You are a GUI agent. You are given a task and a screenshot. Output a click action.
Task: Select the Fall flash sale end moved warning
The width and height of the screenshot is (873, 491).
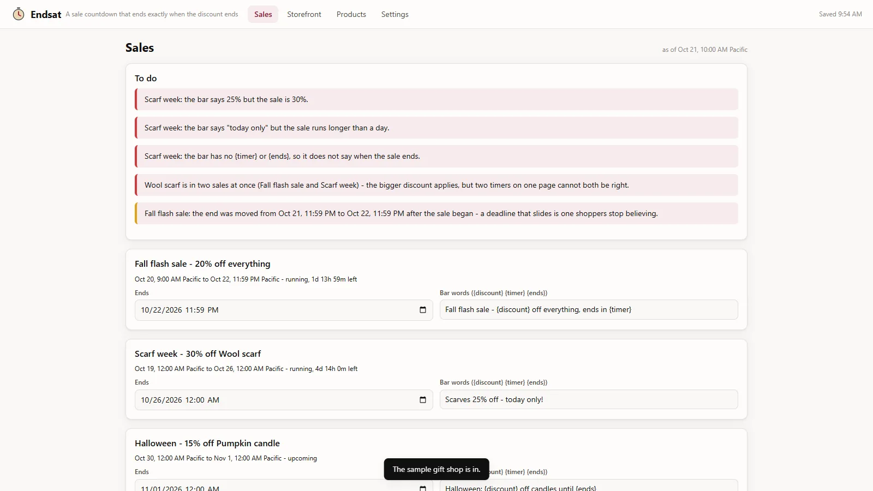[x=436, y=213]
